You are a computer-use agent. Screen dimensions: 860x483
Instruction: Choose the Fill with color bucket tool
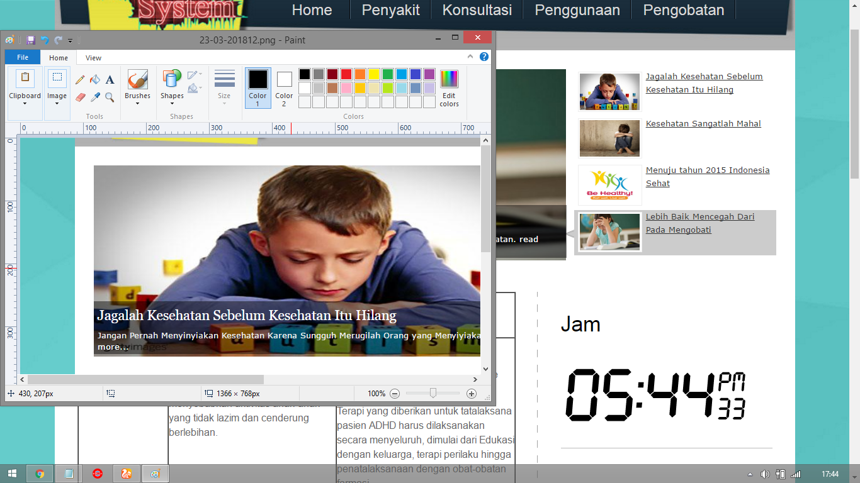pos(95,80)
